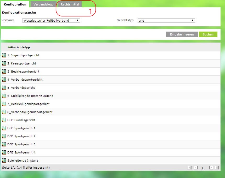Expand the Gerichtstyp dropdown

tap(166, 20)
